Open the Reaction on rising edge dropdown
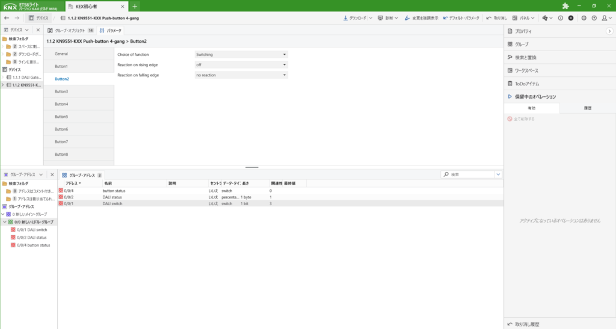 (x=241, y=65)
